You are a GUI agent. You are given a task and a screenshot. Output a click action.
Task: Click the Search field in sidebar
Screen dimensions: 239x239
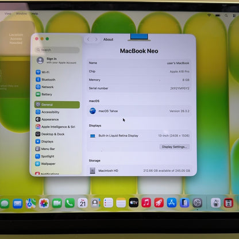point(57,50)
